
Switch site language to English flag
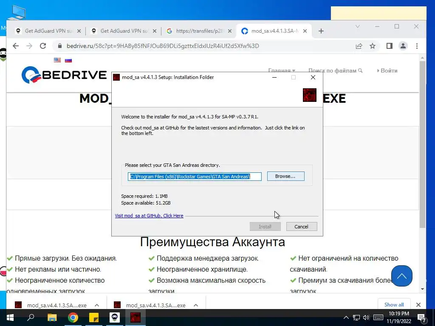(57, 60)
